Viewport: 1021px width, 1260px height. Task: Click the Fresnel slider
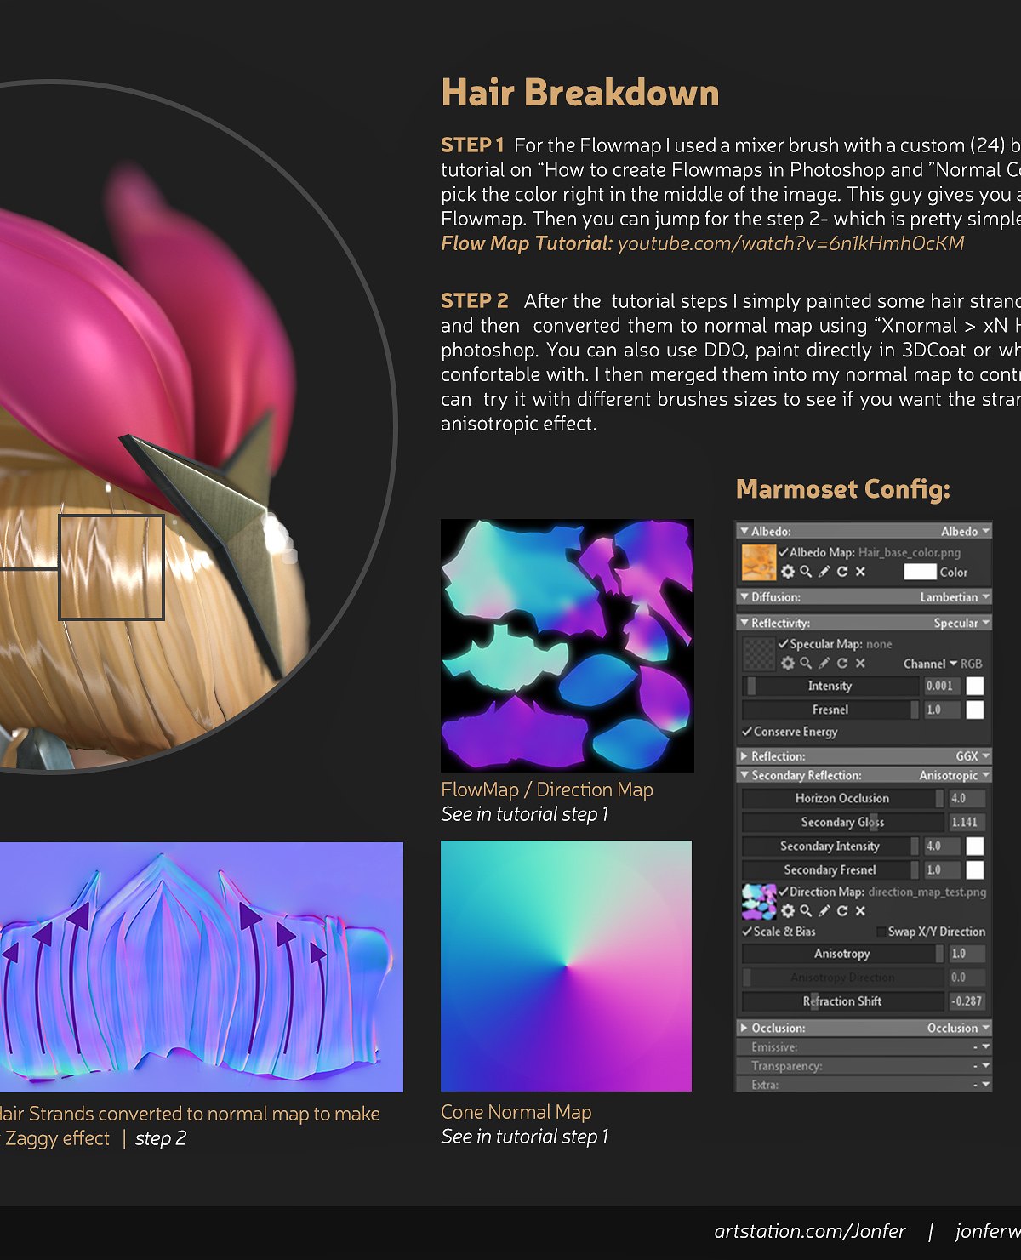coord(830,710)
